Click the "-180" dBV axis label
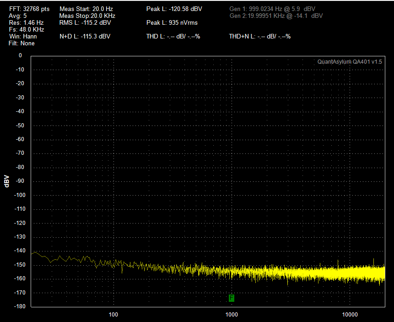Image resolution: width=394 pixels, height=322 pixels. click(20, 306)
